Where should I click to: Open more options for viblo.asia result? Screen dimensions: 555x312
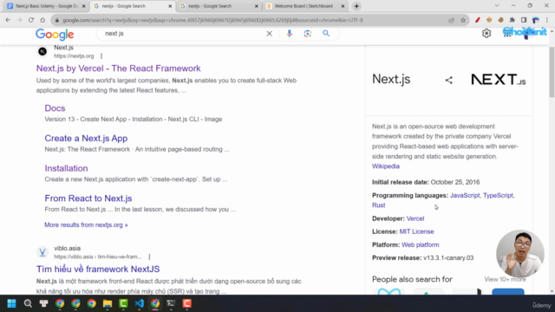[x=149, y=257]
